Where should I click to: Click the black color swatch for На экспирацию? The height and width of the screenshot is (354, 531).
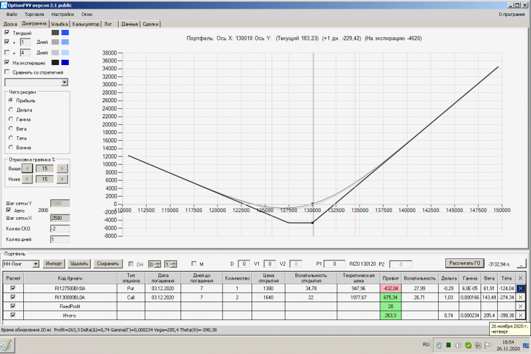(x=55, y=62)
